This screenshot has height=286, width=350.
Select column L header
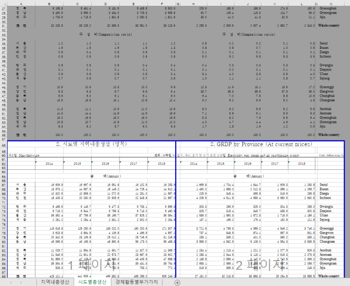pyautogui.click(x=302, y=4)
